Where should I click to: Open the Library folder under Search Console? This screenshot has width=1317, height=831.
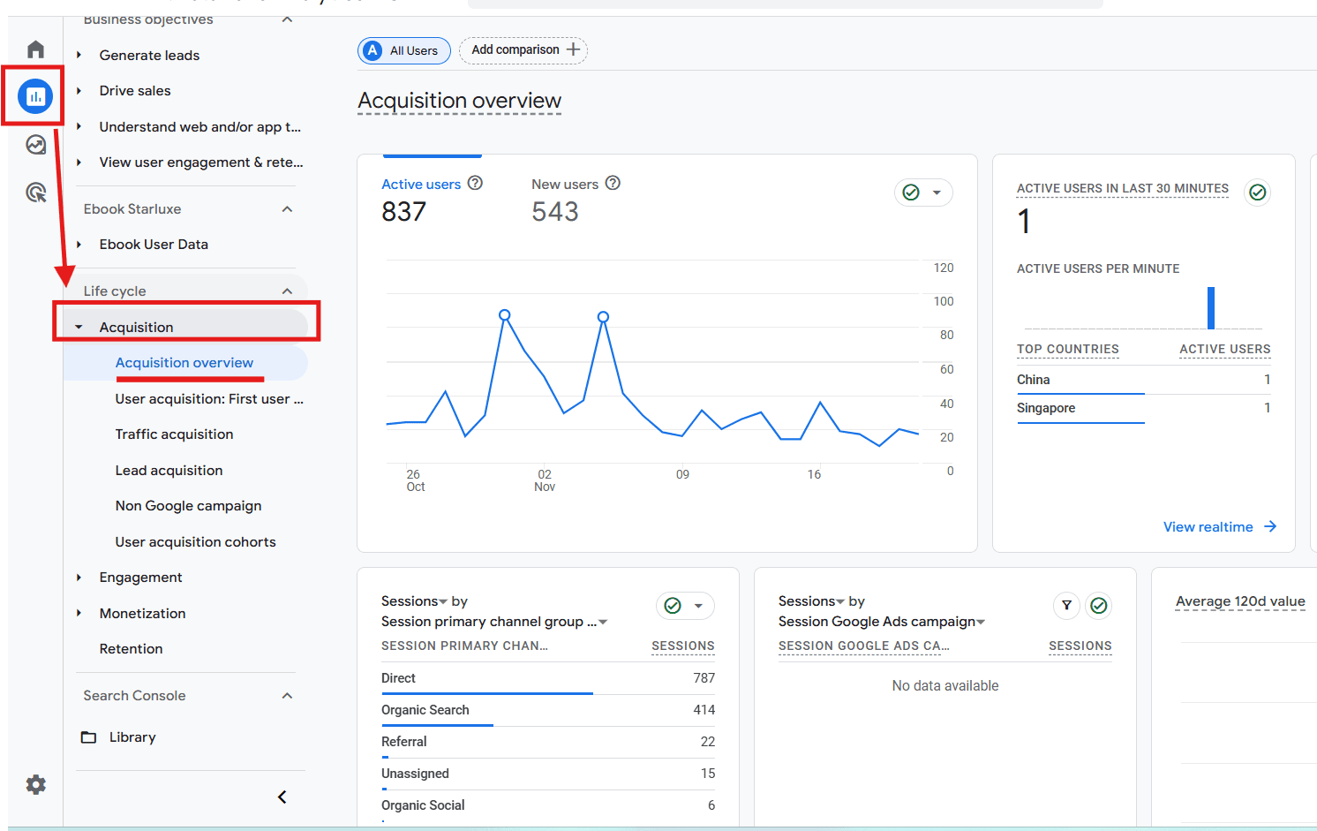(132, 737)
